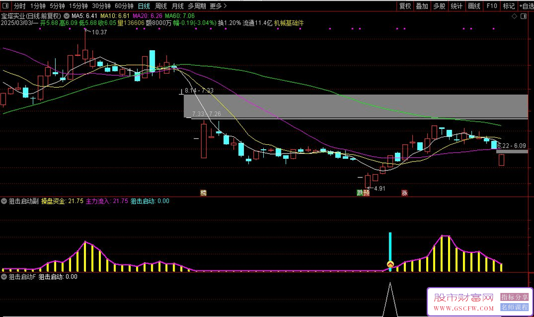Switch to 15分钟 chart period
The image size is (534, 317).
coord(78,6)
